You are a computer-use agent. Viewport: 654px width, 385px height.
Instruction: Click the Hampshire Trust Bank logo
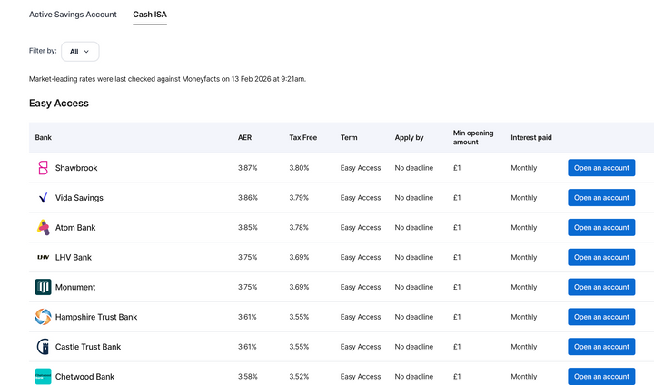[x=43, y=317]
